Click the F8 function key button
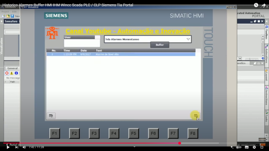269x151 pixels. point(193,133)
